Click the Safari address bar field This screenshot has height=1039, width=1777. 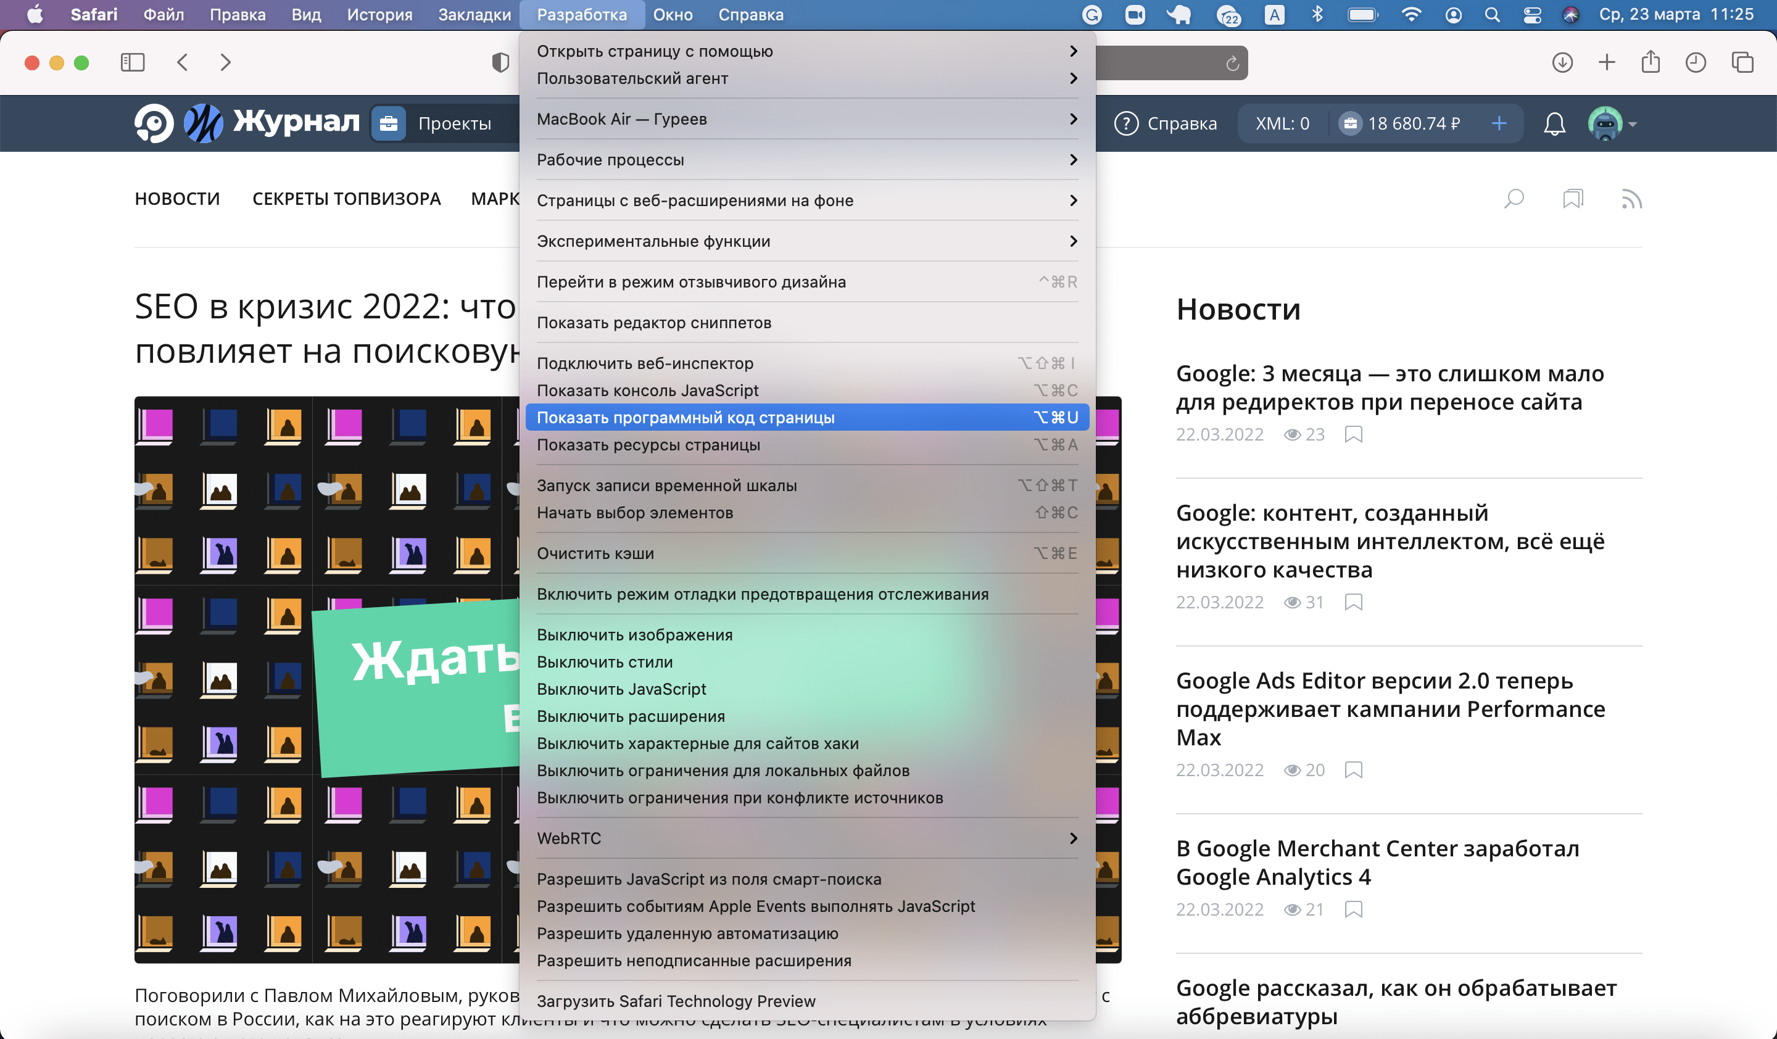coord(1170,63)
